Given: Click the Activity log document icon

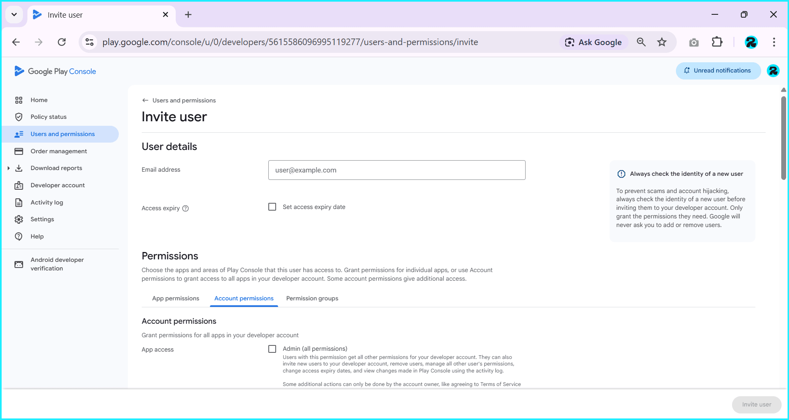Looking at the screenshot, I should tap(19, 202).
